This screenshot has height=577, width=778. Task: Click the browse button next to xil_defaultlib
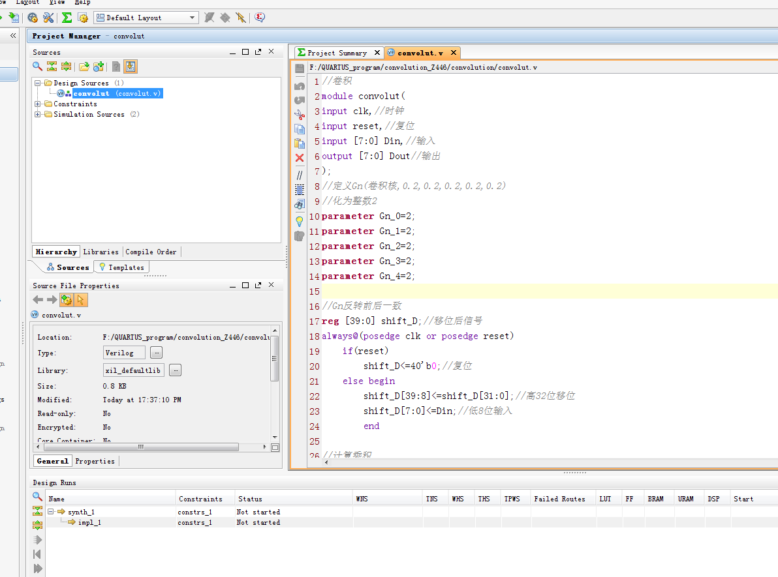[x=175, y=370]
